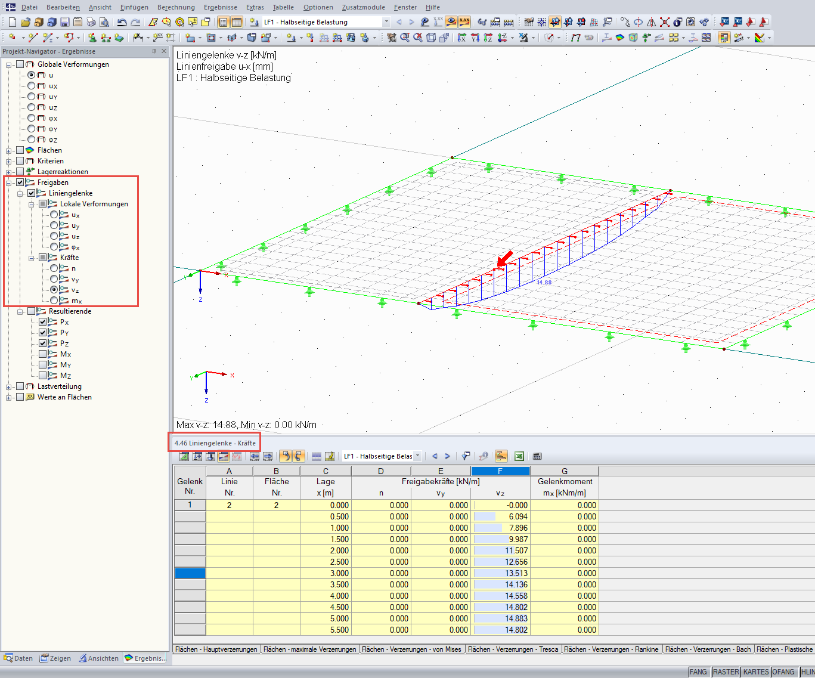Toggle KARTES in status bar

coord(756,672)
